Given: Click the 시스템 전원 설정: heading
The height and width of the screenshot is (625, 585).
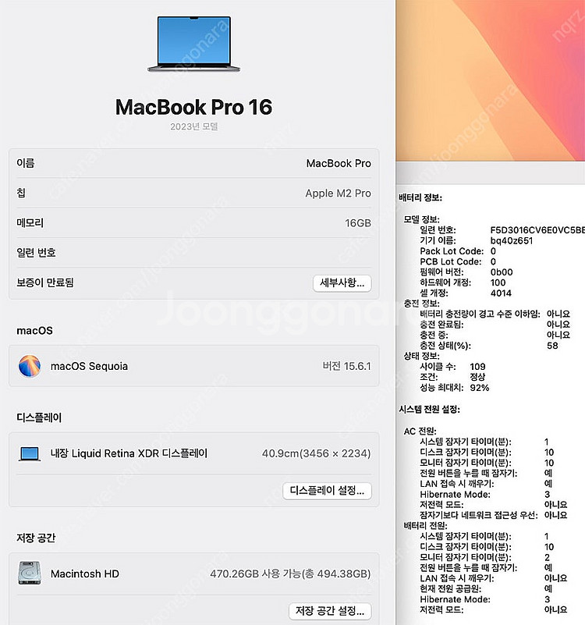Looking at the screenshot, I should pos(430,410).
